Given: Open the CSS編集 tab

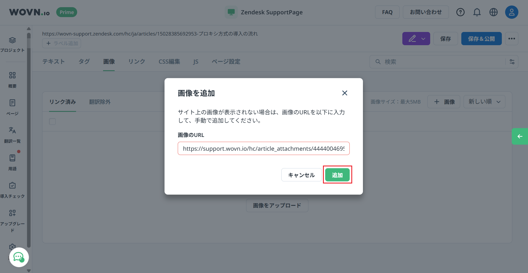Looking at the screenshot, I should click(169, 62).
